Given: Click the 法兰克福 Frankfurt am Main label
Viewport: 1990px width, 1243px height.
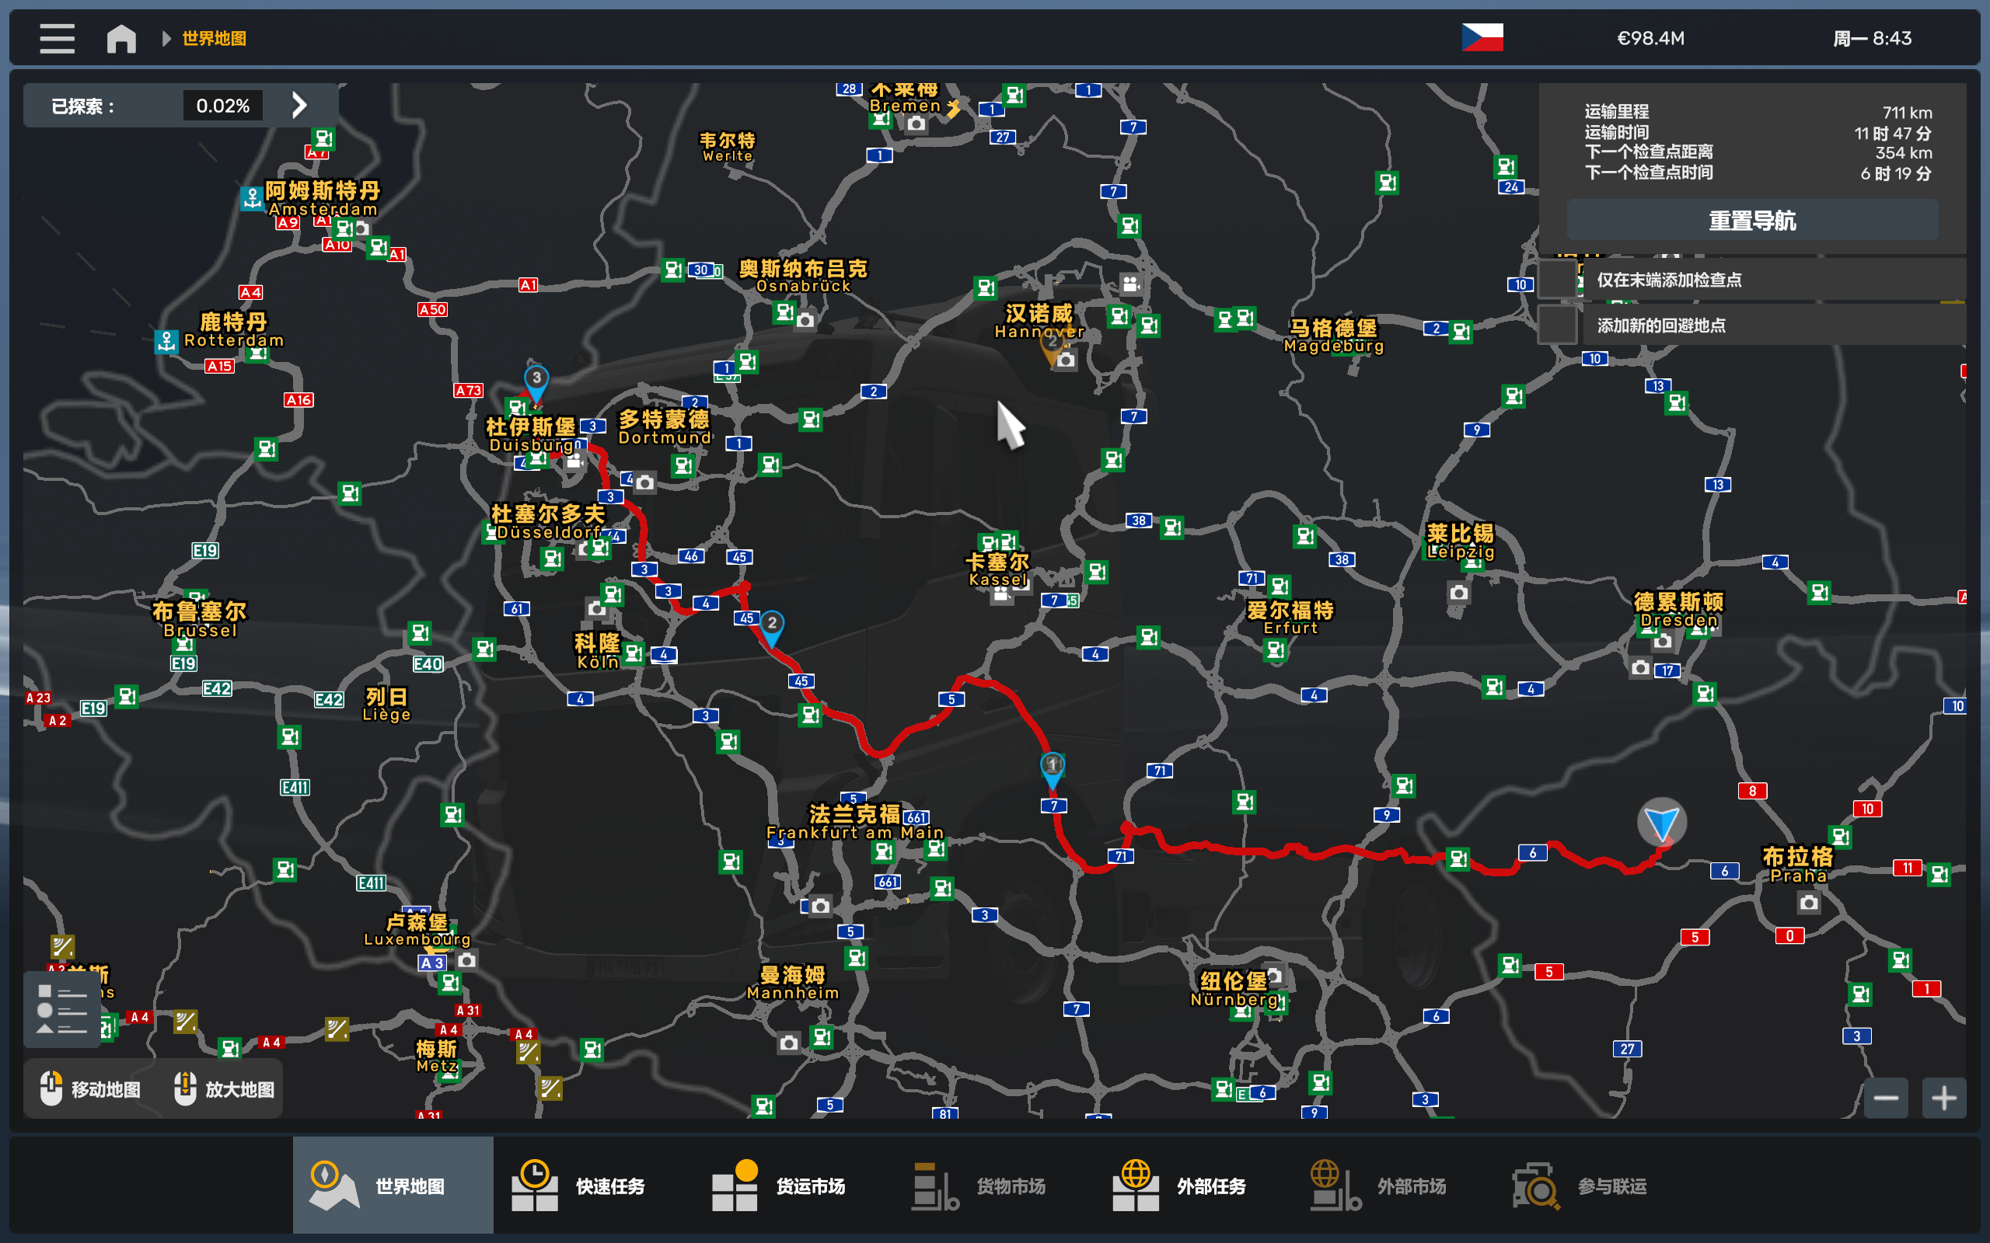Looking at the screenshot, I should coord(855,822).
